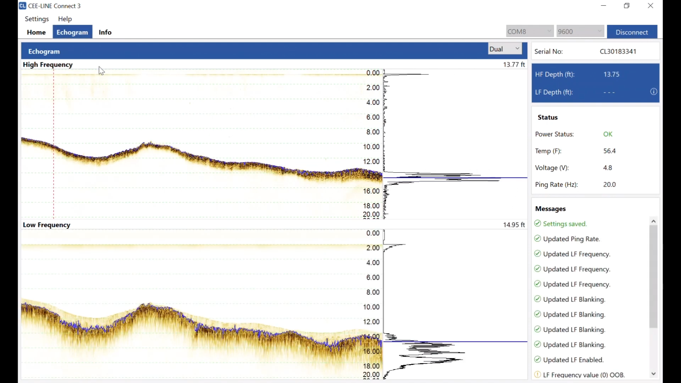Click the Disconnect button

coord(632,32)
